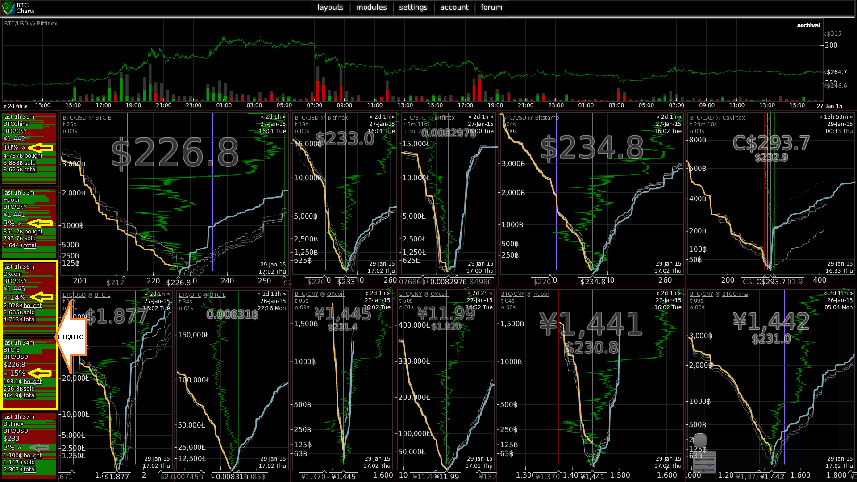Click bought link in BTCChina sidebar block
The image size is (857, 482).
33,156
